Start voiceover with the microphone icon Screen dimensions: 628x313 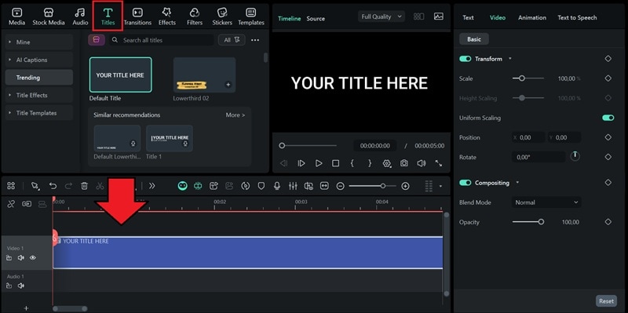[x=277, y=186]
